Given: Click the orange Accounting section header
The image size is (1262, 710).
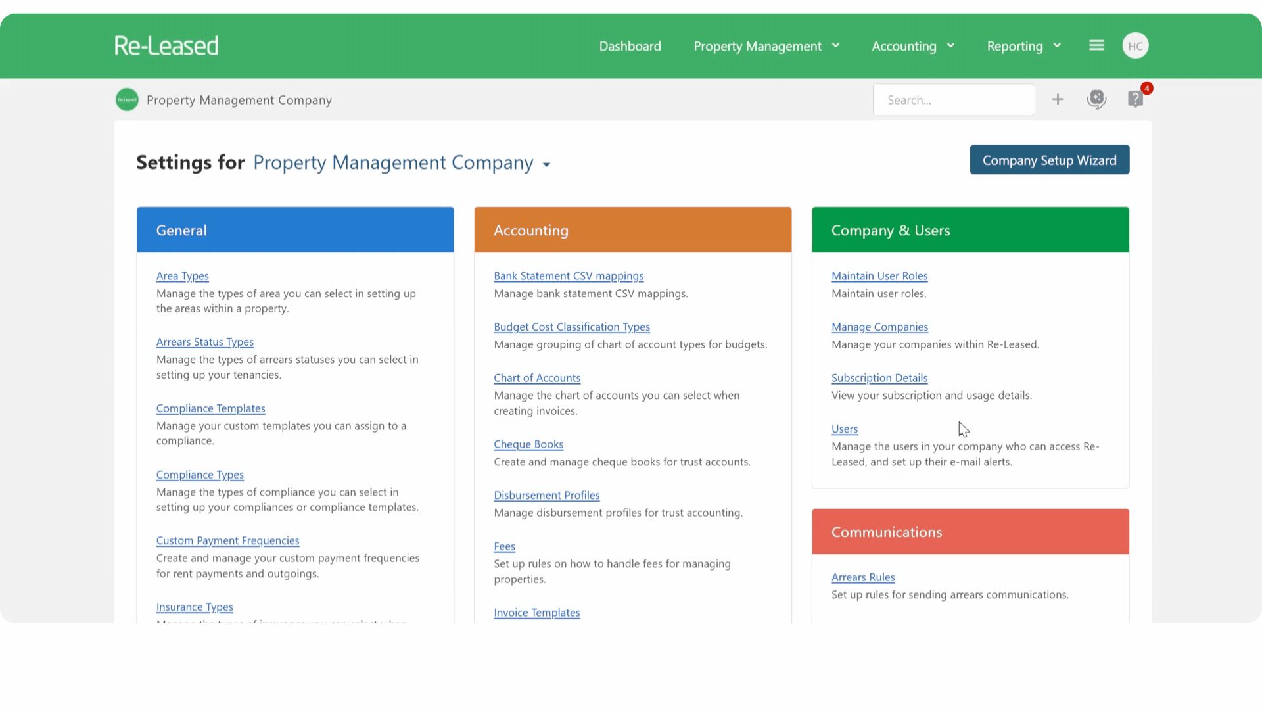Looking at the screenshot, I should point(633,230).
